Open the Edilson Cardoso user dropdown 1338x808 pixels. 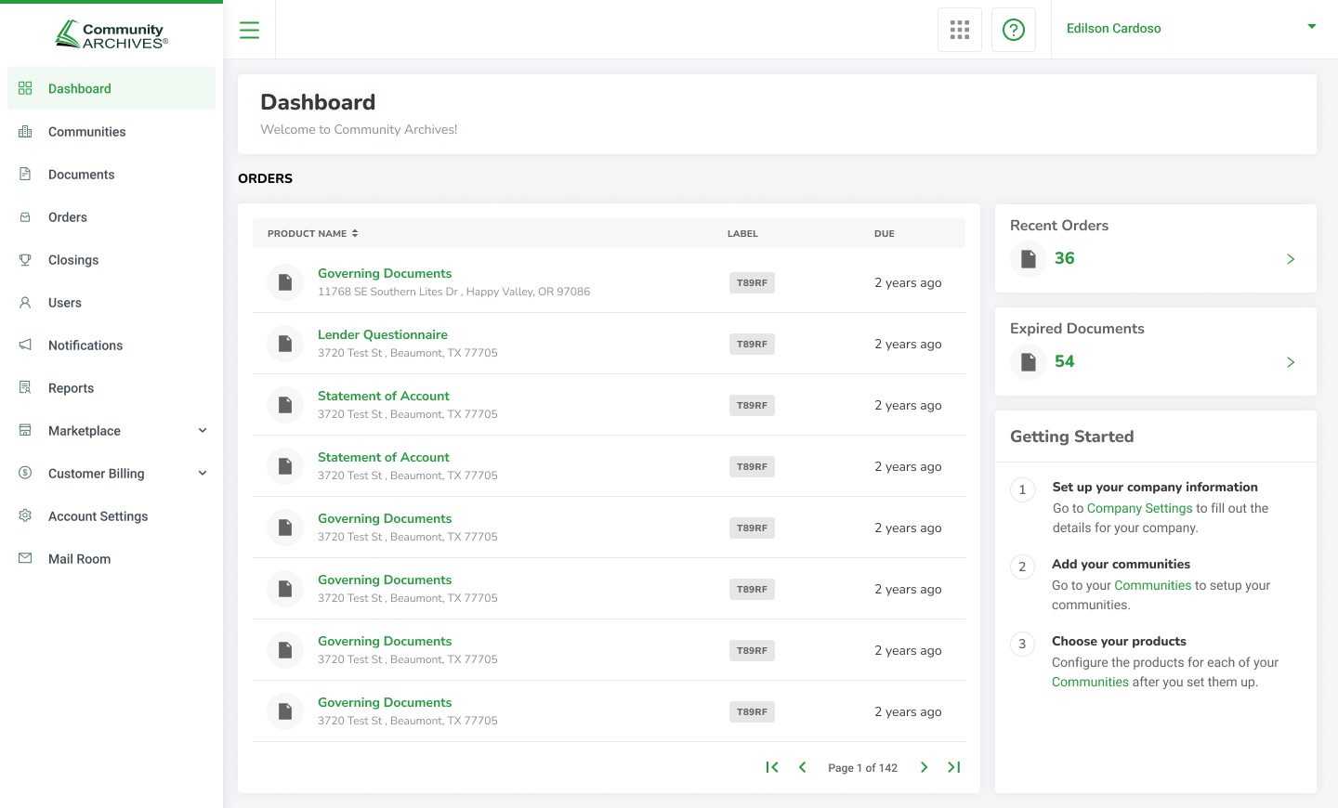pos(1191,29)
